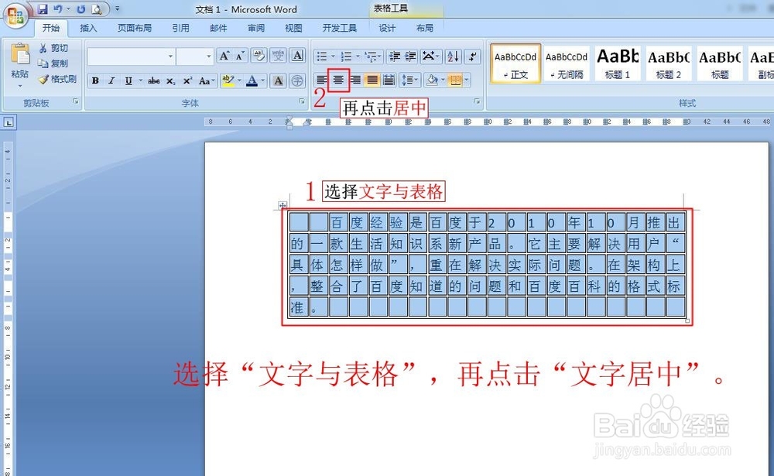Open the 字体 dialog launcher
774x476 pixels.
point(302,101)
